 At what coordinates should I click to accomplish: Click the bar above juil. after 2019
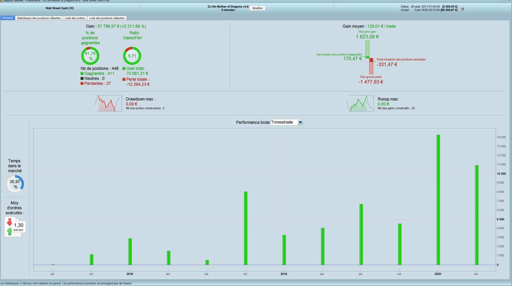coord(361,234)
